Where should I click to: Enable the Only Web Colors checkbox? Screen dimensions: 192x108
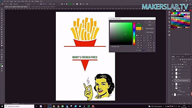110,47
